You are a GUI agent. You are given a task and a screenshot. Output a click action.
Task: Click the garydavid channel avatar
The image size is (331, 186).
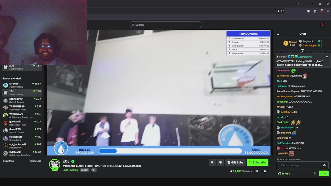click(x=5, y=123)
